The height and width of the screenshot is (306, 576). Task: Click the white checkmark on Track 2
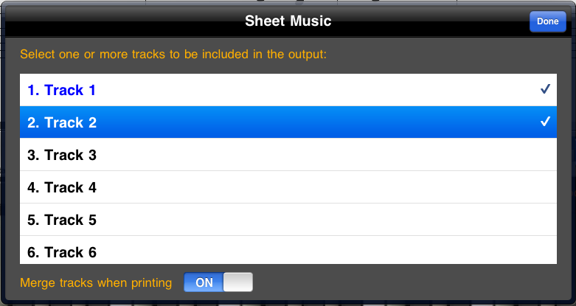(545, 122)
